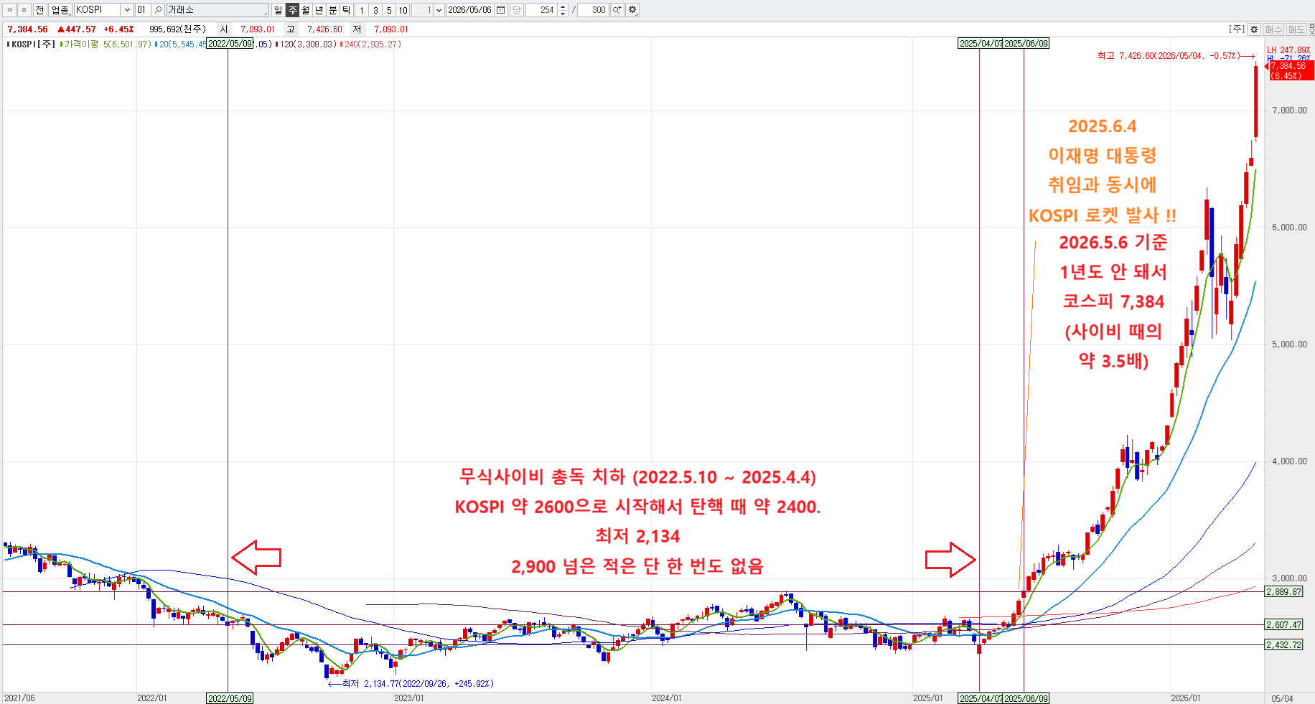Click the ▲447.57 change value
This screenshot has height=704, width=1315.
76,29
